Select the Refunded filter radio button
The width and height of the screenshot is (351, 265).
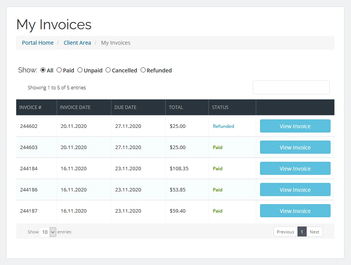coord(143,70)
